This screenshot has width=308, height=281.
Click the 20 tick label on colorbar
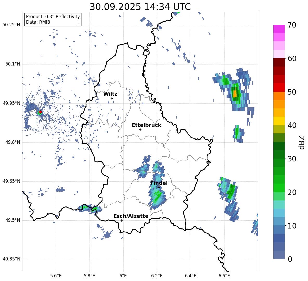pos(292,192)
